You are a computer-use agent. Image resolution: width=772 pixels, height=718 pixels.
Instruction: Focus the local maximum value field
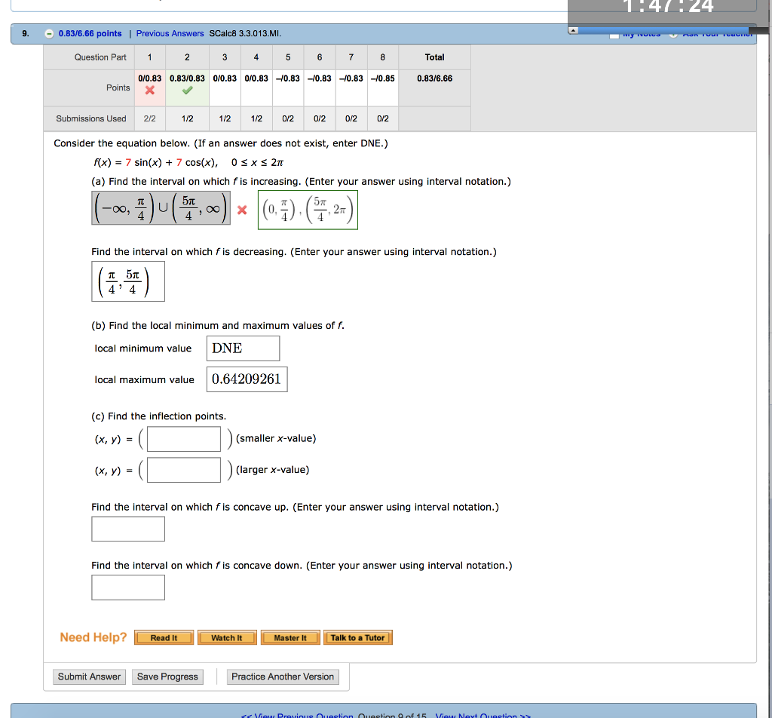point(247,379)
